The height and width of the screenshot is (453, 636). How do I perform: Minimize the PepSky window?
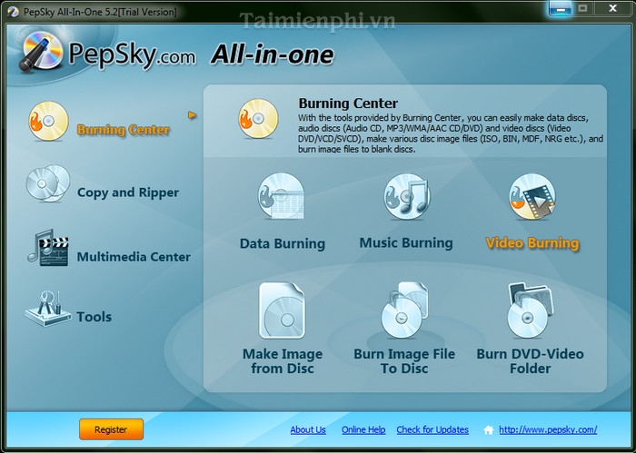coord(561,8)
